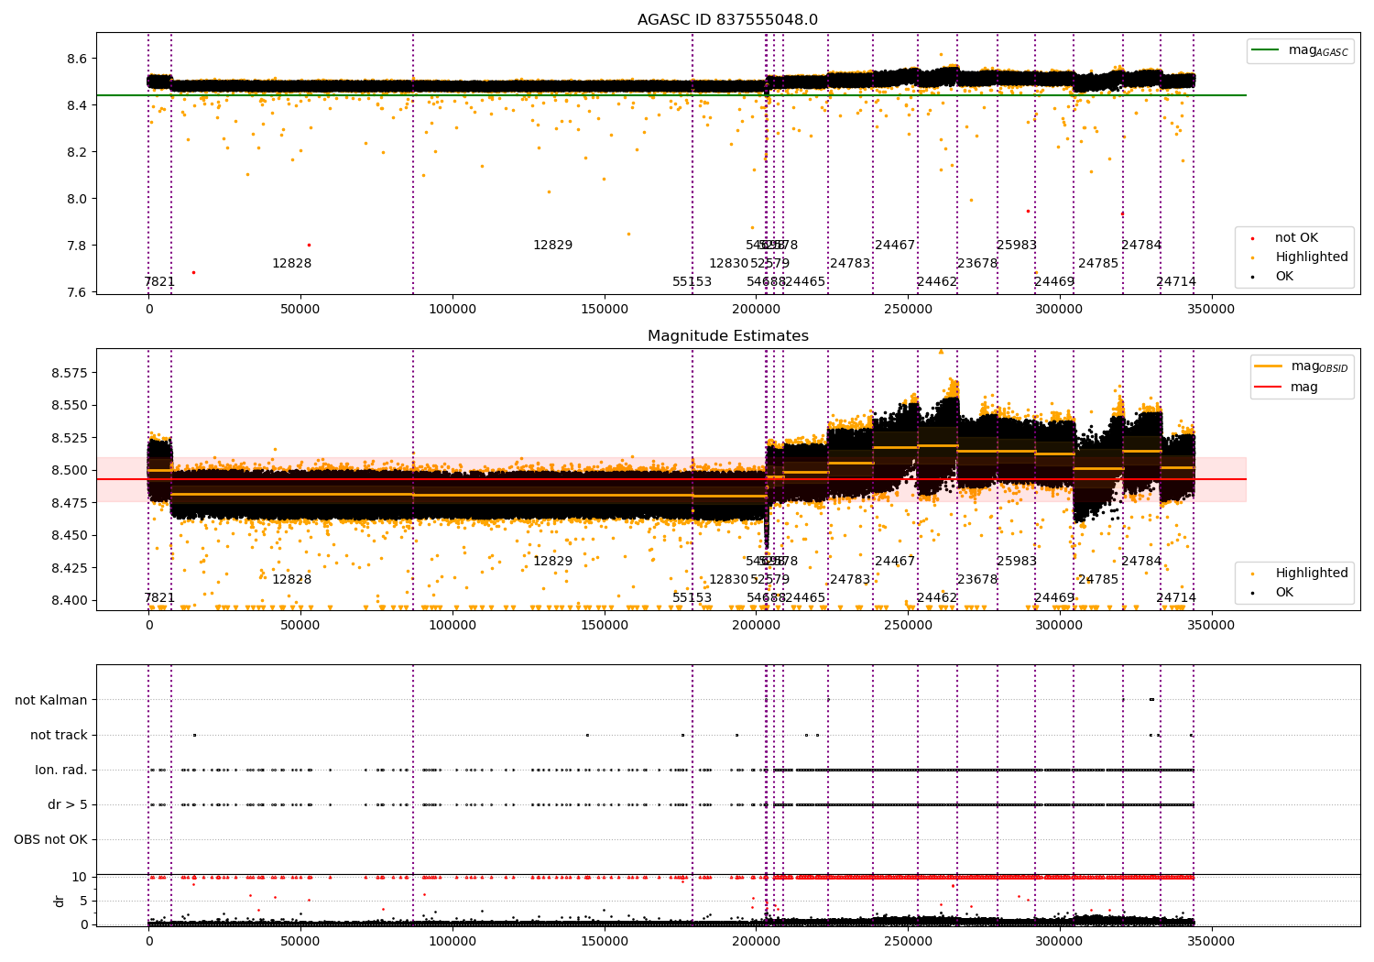
Task: Click obsid label 24785 in middle plot
Action: point(1098,580)
